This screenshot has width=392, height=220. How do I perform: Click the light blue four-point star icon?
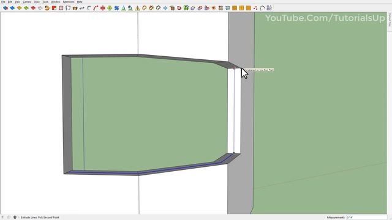coord(165,8)
